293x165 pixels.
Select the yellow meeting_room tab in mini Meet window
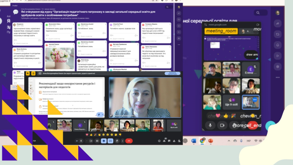pyautogui.click(x=221, y=31)
